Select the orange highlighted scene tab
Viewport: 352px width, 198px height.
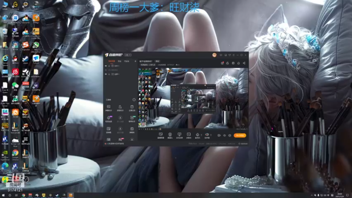tap(112, 61)
